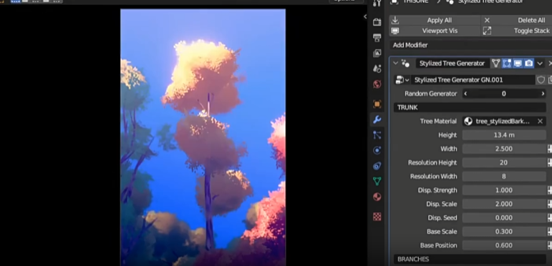Toggle modifier display in viewport

tap(518, 63)
